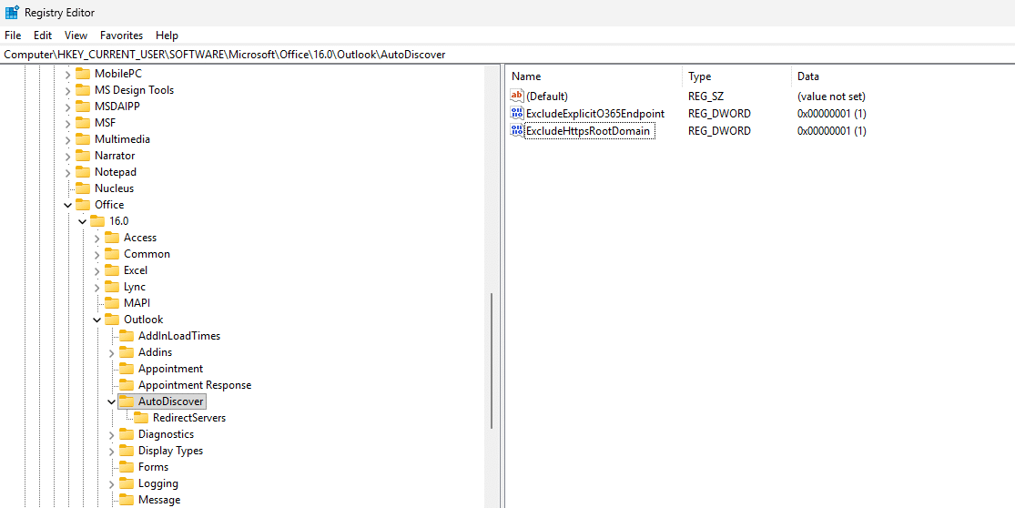Open the Edit menu
1015x508 pixels.
click(43, 36)
